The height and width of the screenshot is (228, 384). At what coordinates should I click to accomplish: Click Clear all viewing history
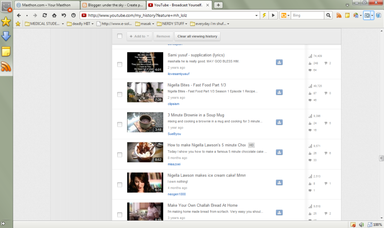[197, 36]
